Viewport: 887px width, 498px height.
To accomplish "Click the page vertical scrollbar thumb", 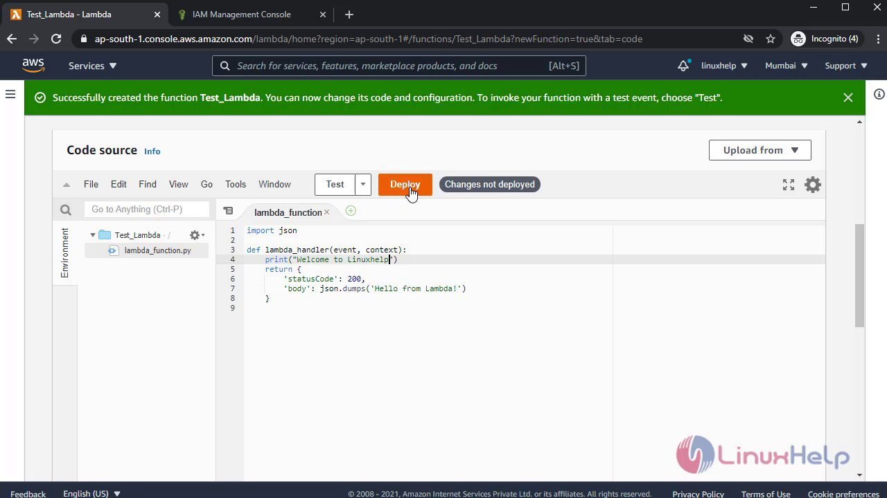I will pos(859,275).
